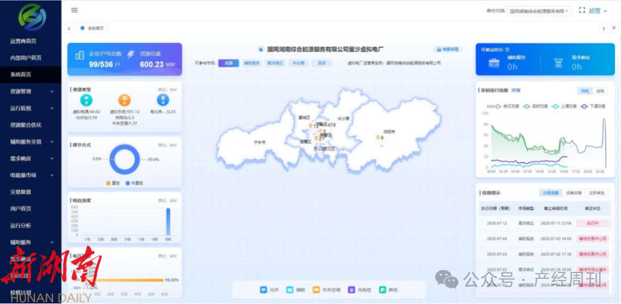Image resolution: width=621 pixels, height=304 pixels.
Task: Click the 详情 link next to 实时运行信息
Action: (x=516, y=91)
